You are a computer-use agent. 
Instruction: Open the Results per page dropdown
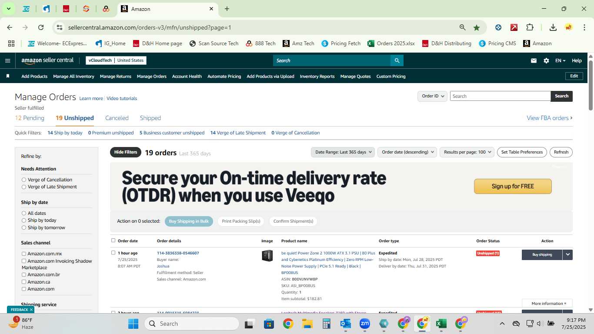[x=467, y=152]
